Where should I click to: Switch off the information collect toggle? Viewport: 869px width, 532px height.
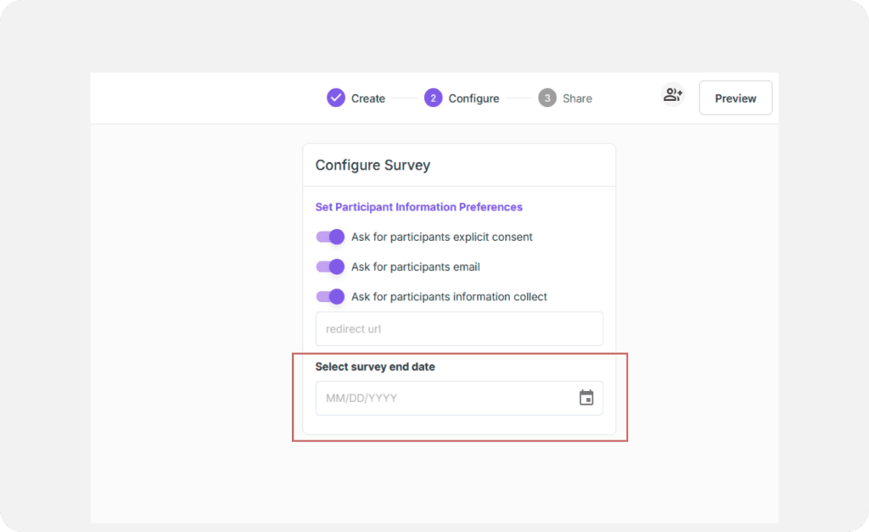[x=330, y=296]
